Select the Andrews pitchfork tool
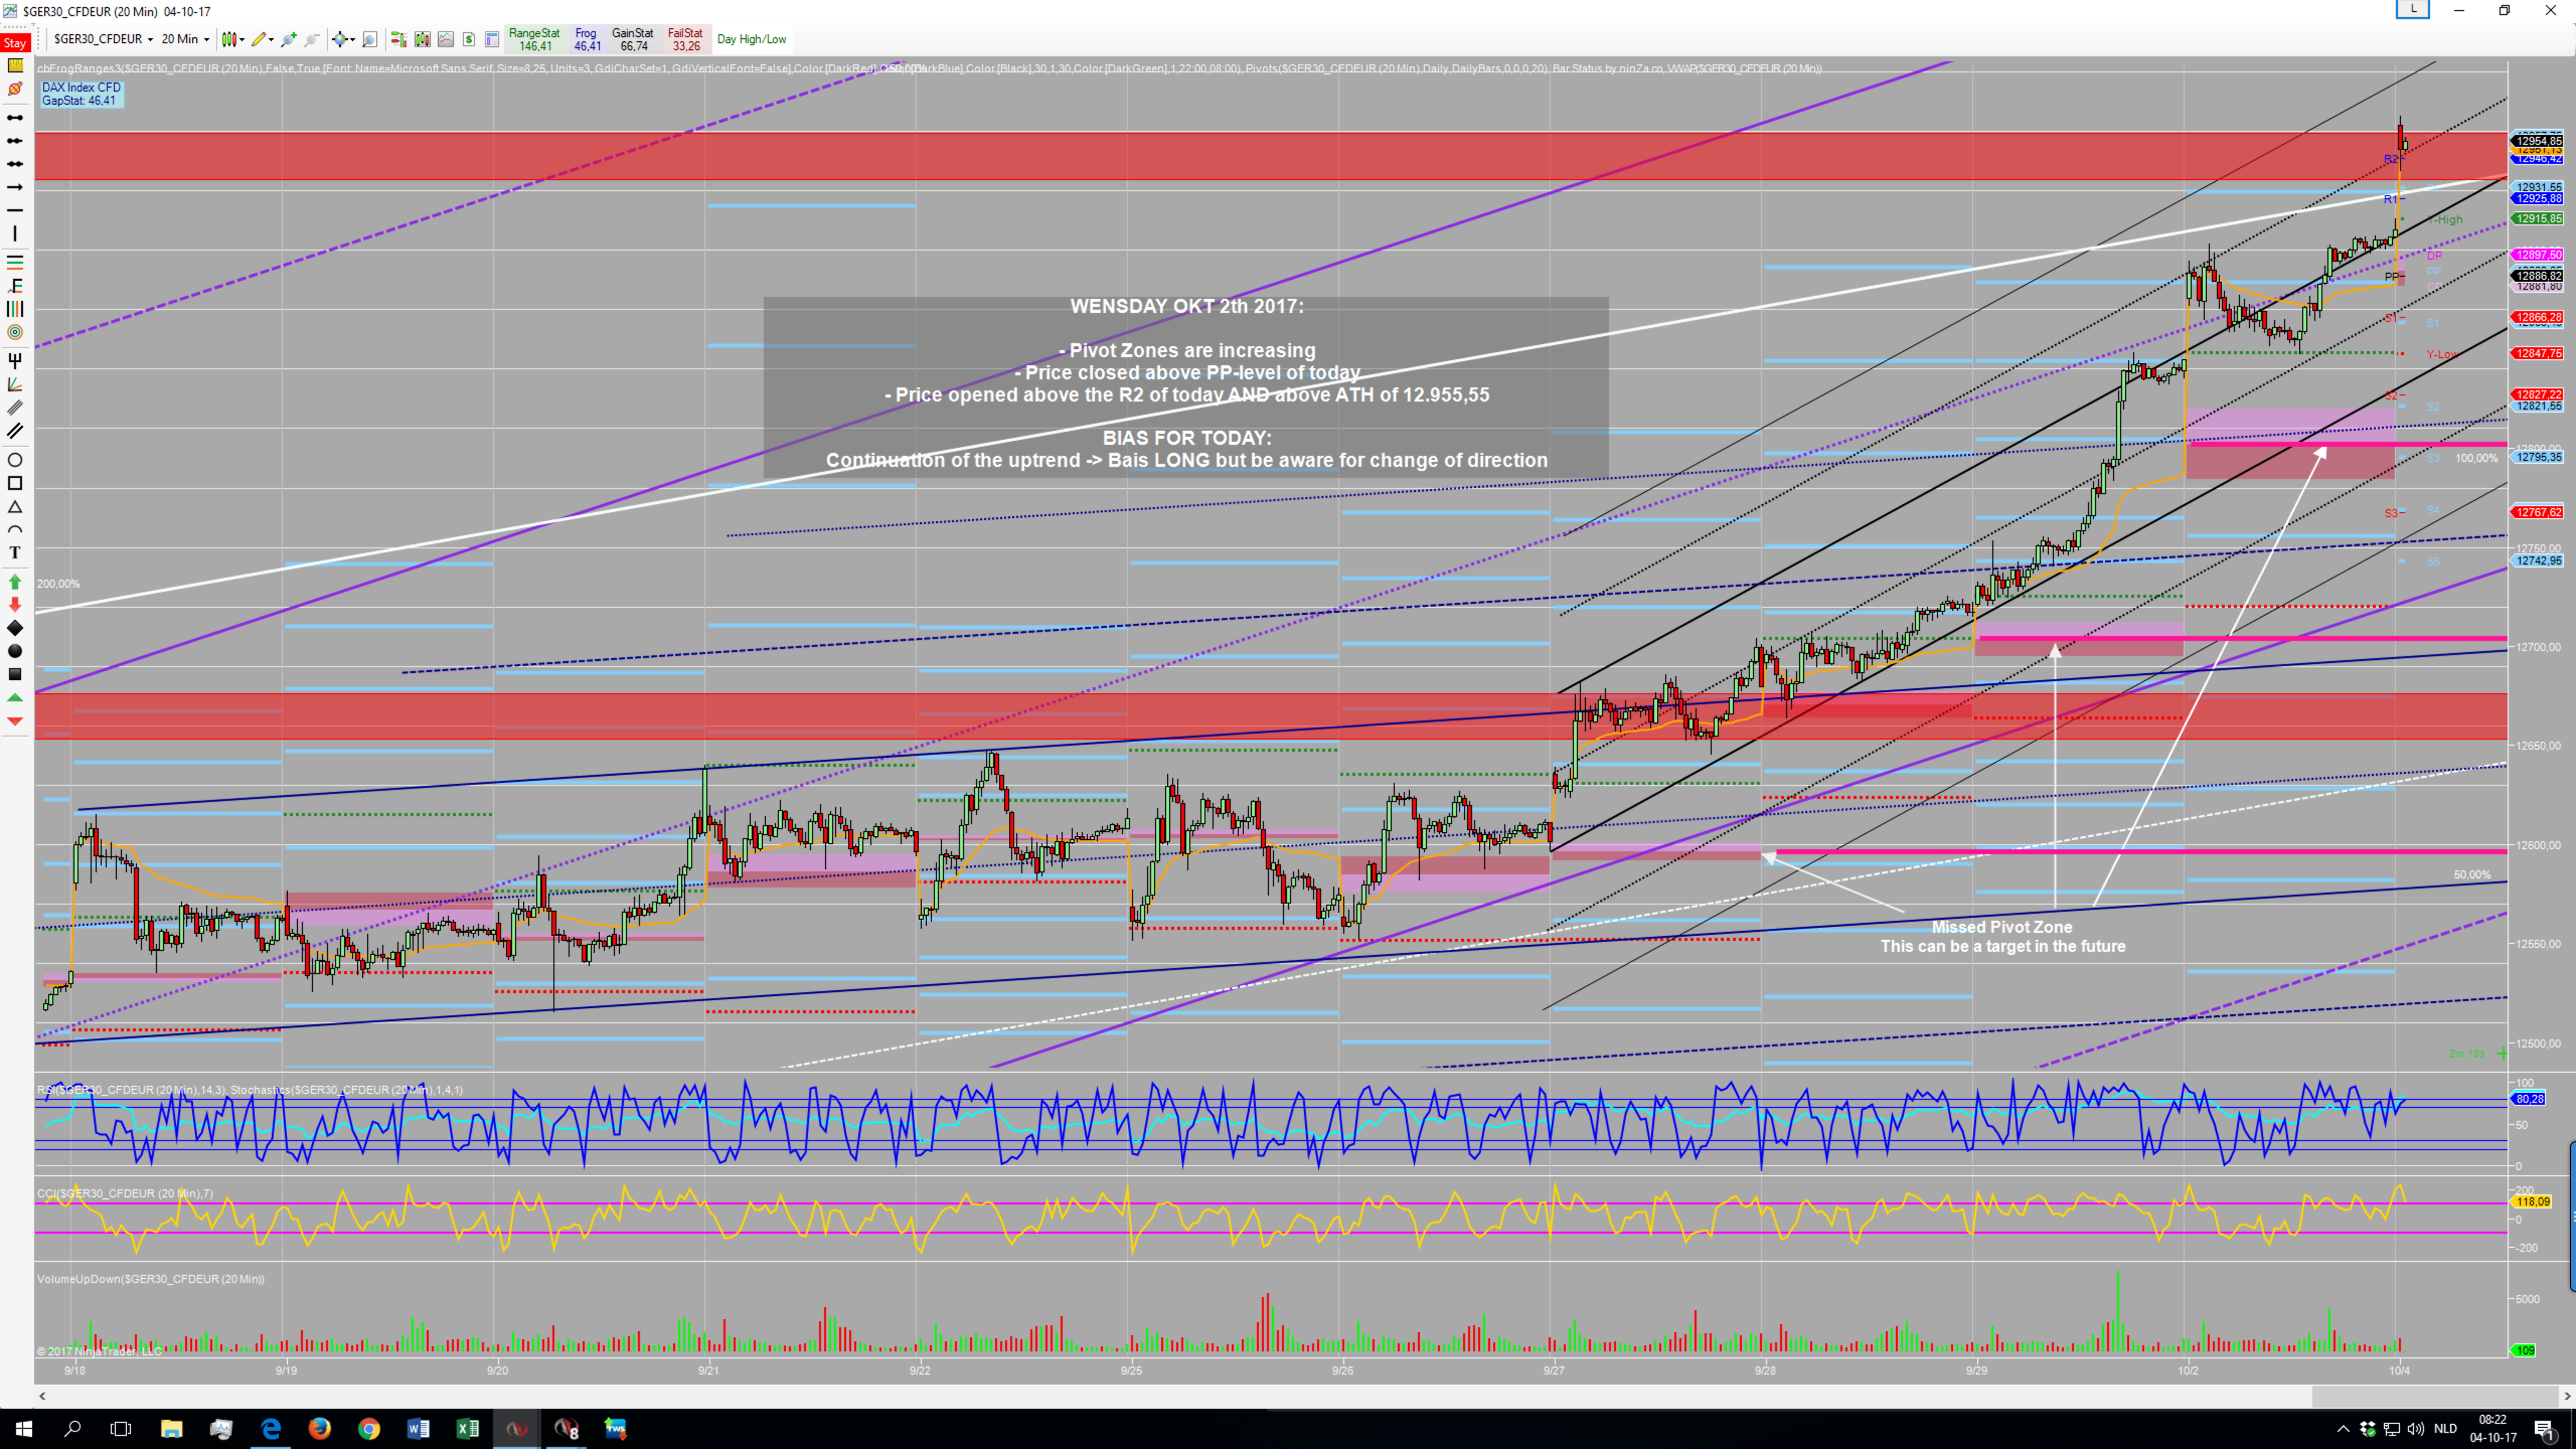 point(15,360)
